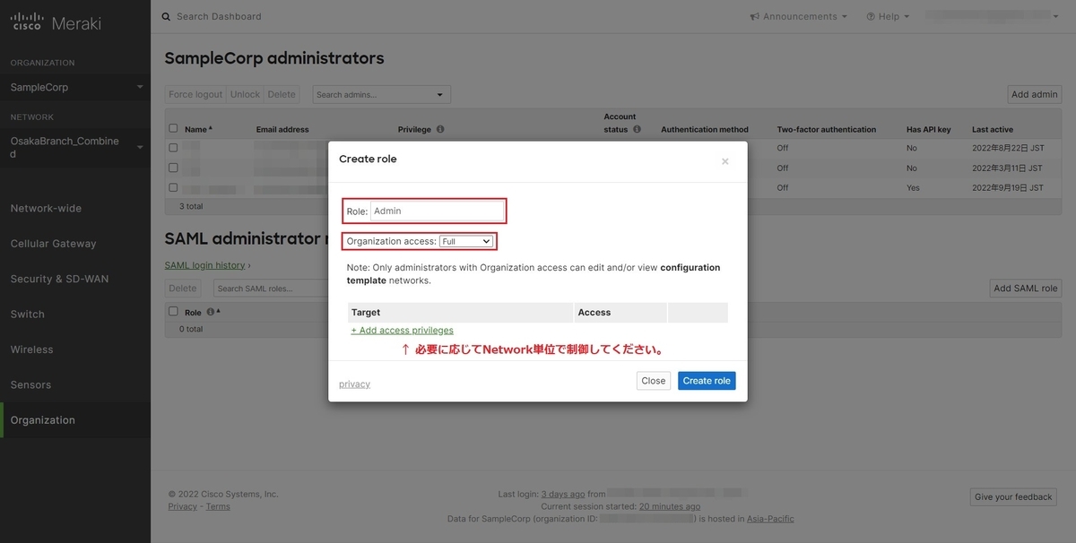This screenshot has height=543, width=1076.
Task: Expand the OsakaBranch_Combined network dropdown
Action: [x=75, y=148]
